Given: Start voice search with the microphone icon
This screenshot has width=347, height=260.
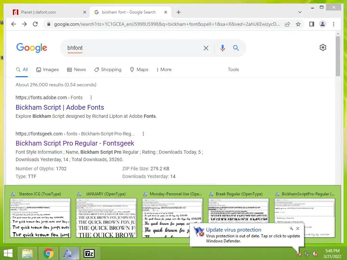Looking at the screenshot, I should (x=223, y=48).
